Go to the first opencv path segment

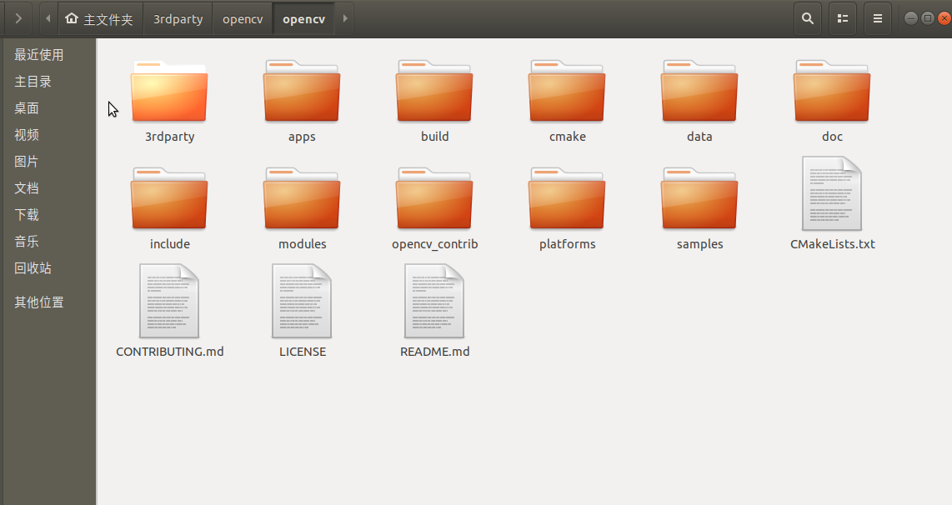coord(243,19)
